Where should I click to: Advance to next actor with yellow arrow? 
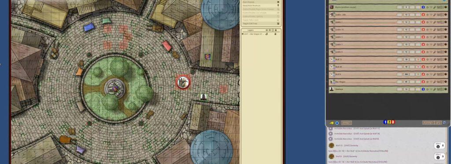332,123
